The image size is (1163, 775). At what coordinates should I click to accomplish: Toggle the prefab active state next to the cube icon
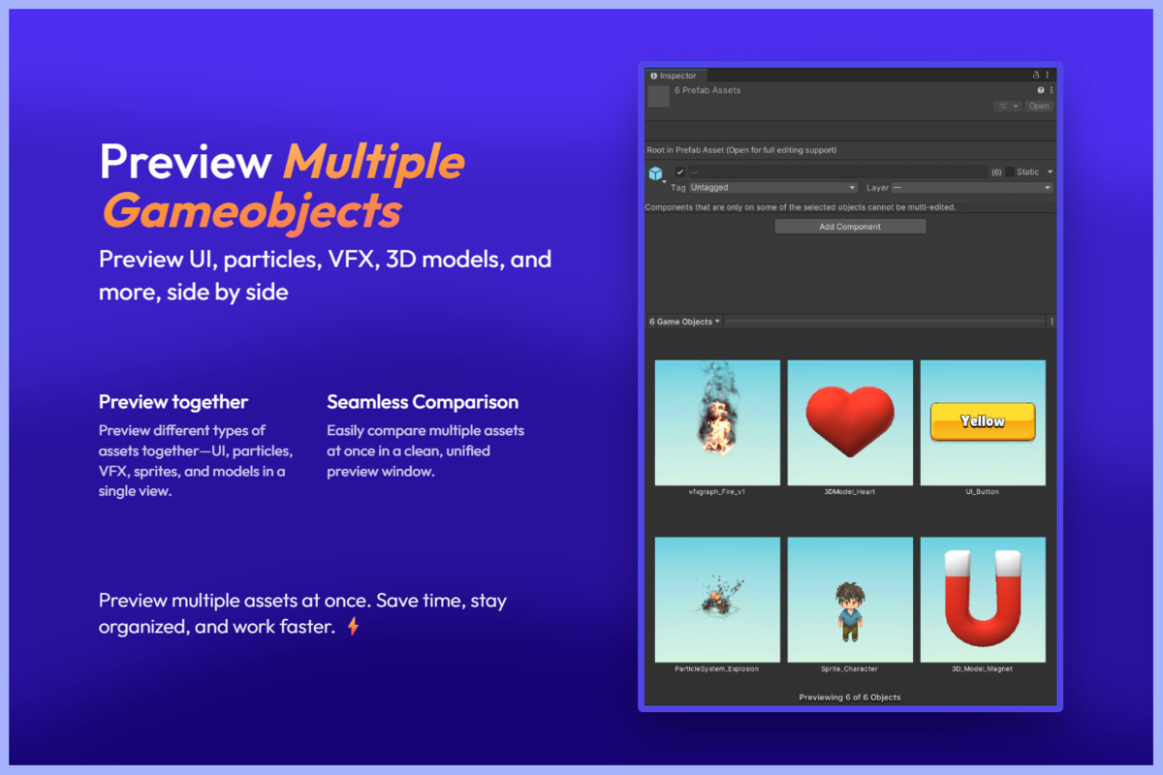coord(679,171)
